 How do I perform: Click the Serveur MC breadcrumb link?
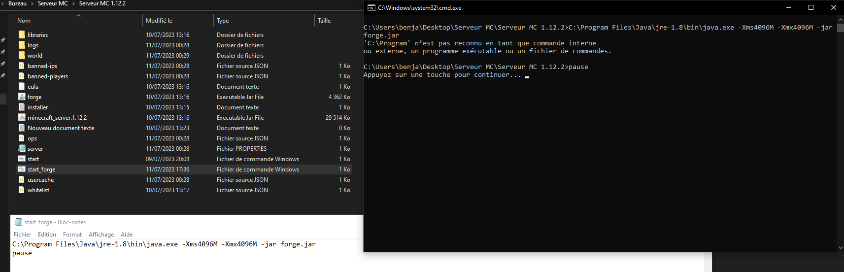point(53,3)
